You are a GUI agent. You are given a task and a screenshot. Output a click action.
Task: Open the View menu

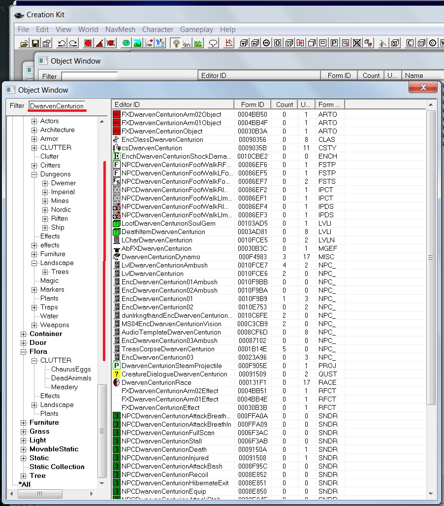(63, 30)
